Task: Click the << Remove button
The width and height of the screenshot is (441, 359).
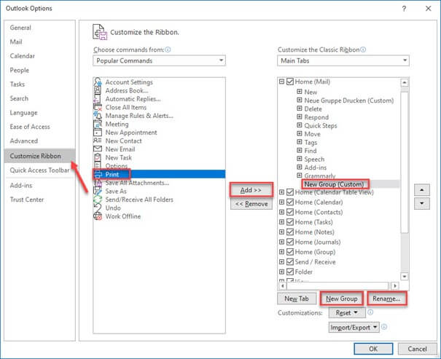Action: 251,204
